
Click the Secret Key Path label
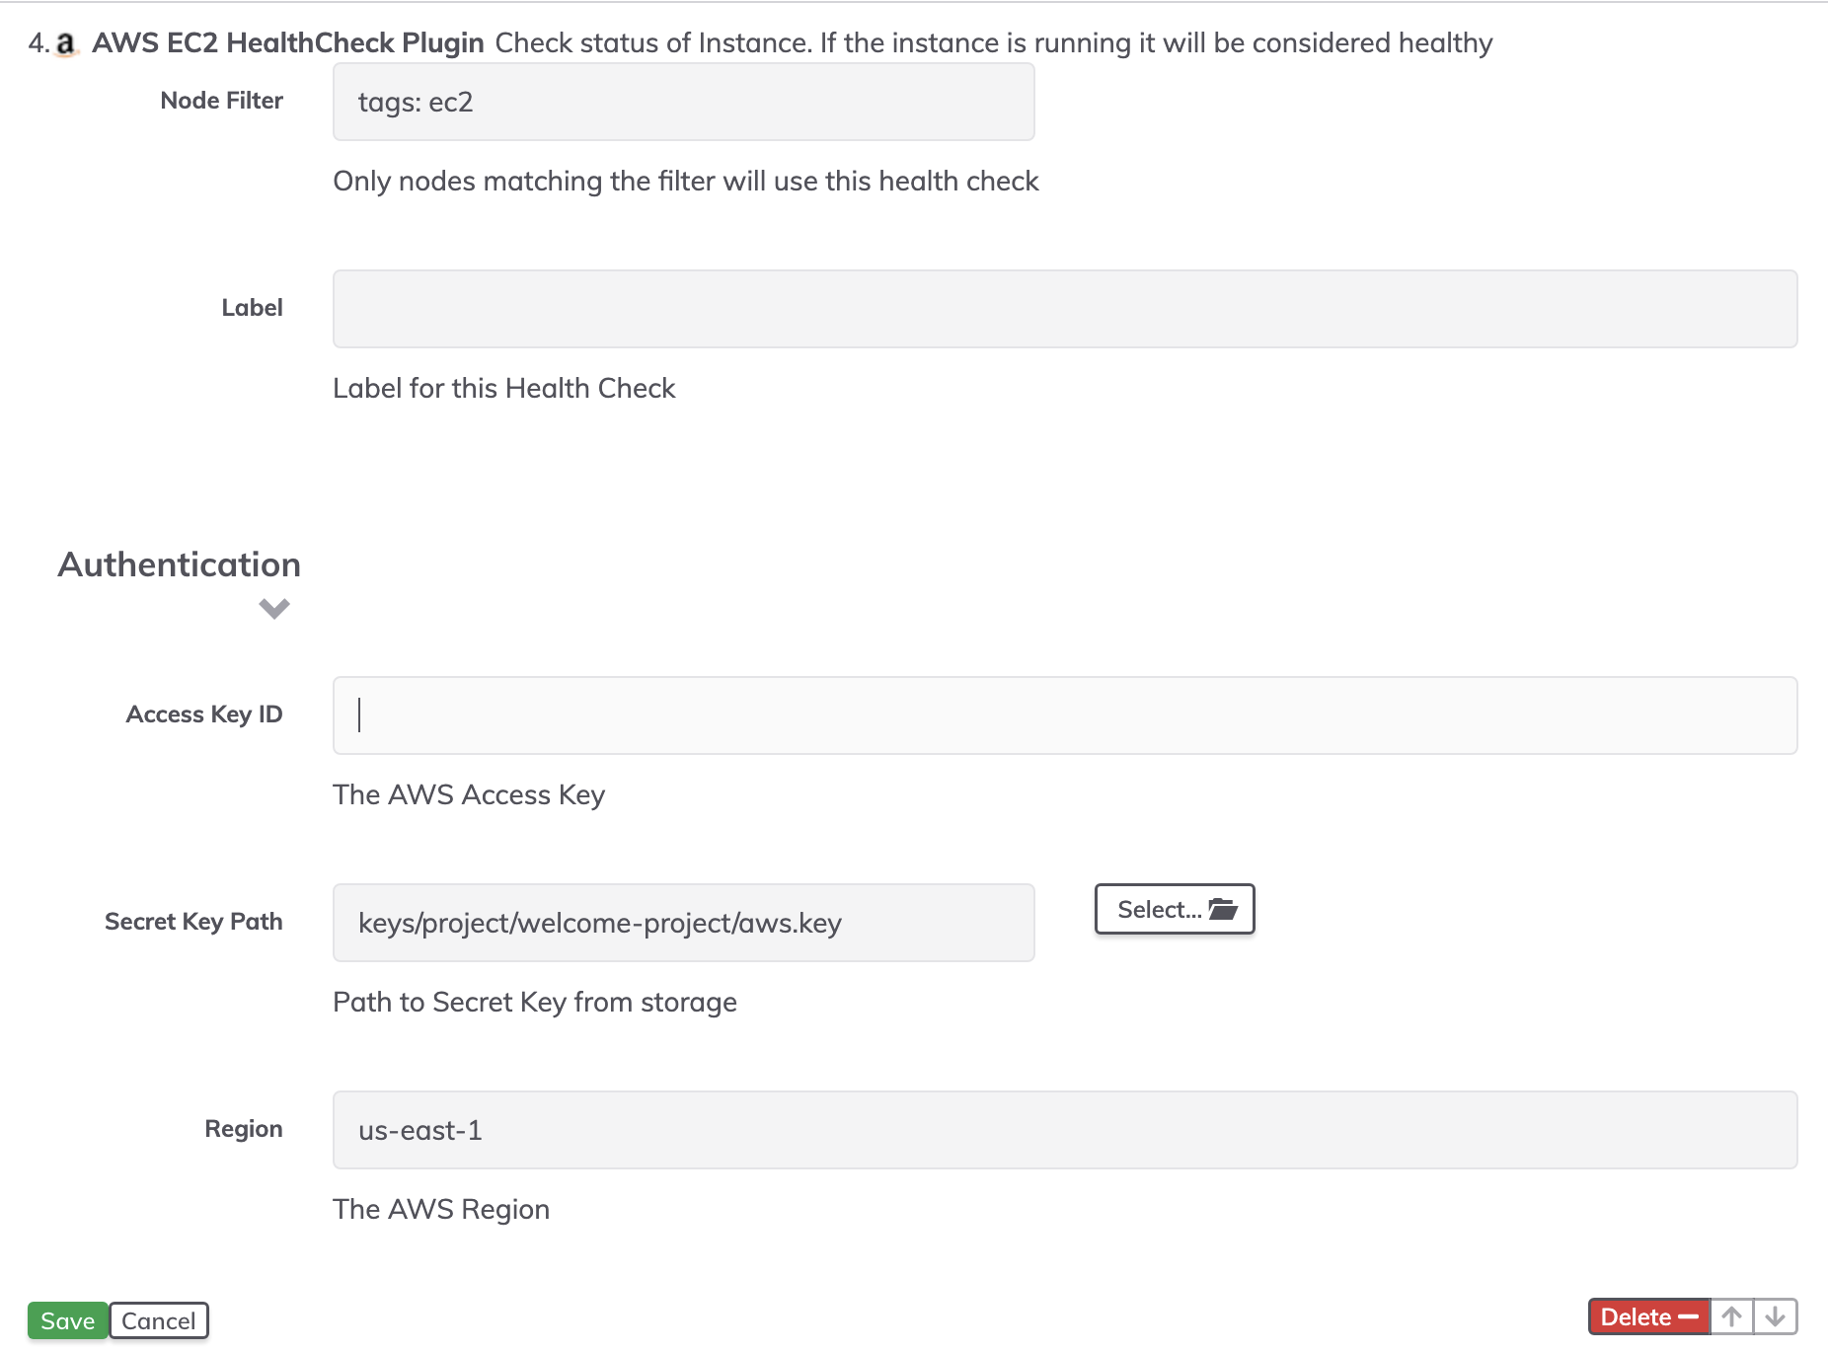193,922
